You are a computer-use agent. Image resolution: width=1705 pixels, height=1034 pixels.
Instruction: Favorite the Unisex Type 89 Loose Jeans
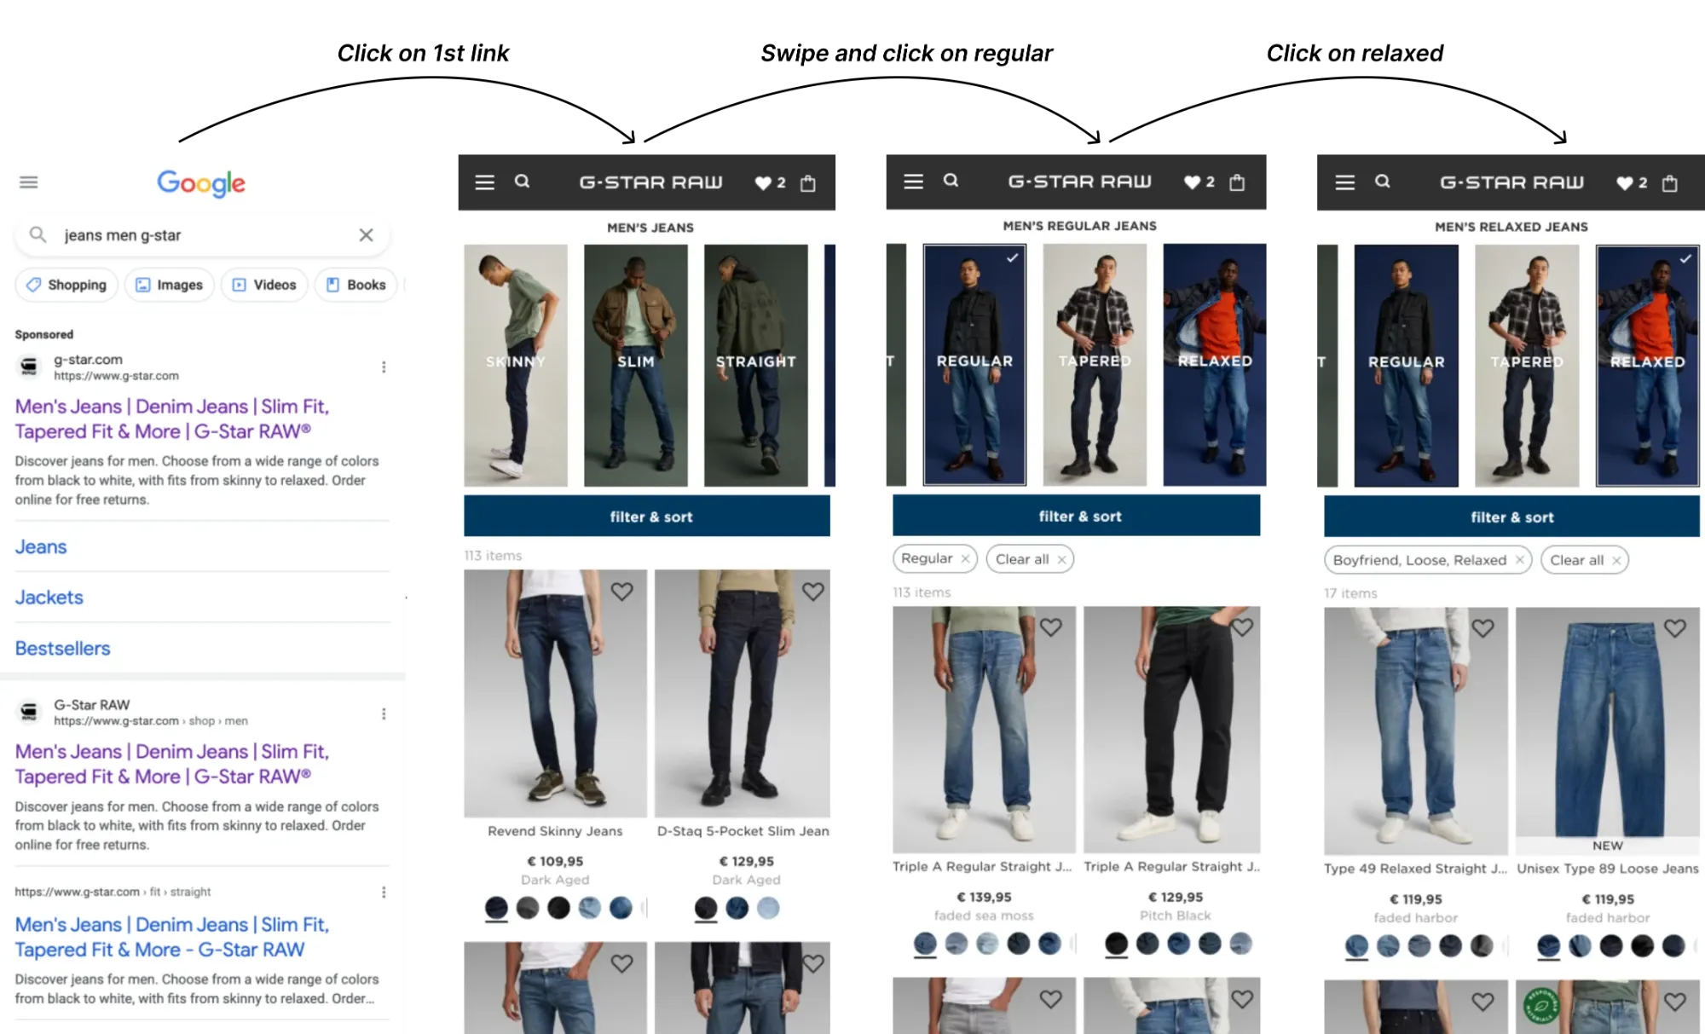click(1675, 628)
